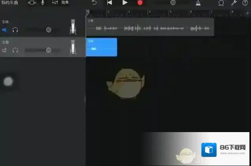The width and height of the screenshot is (251, 166).
Task: Solo the first track with headphones
Action: 15,30
